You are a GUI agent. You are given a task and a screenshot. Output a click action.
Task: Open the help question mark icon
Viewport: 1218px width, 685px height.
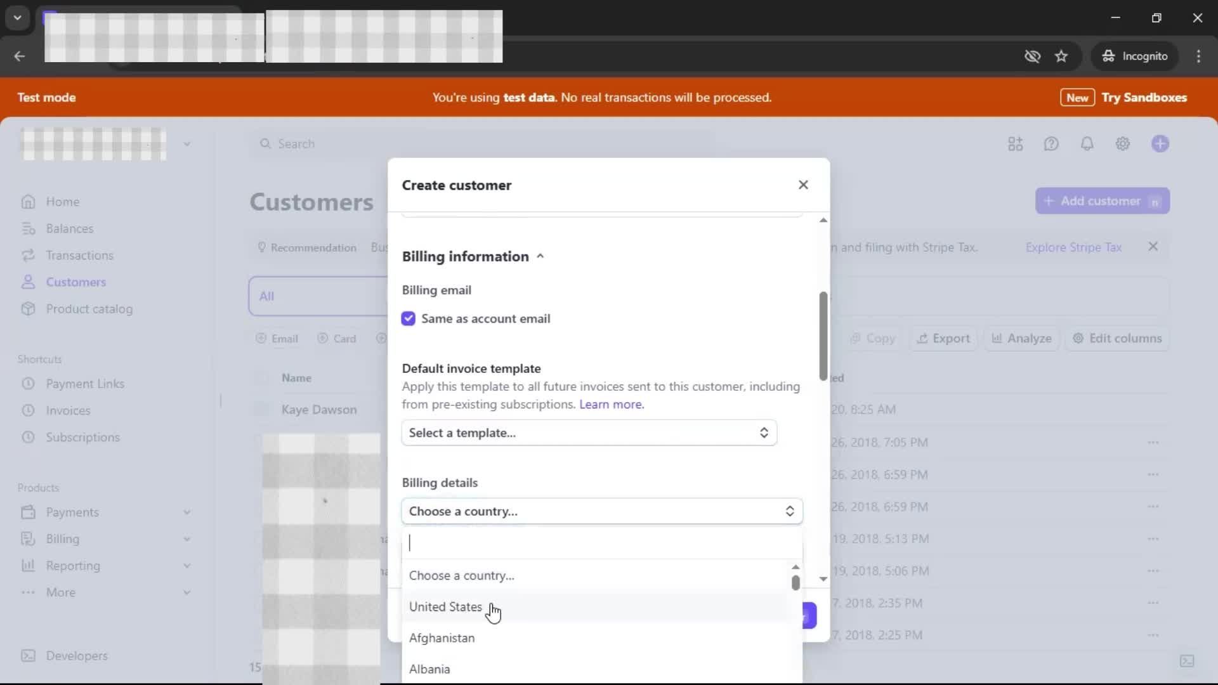point(1051,144)
